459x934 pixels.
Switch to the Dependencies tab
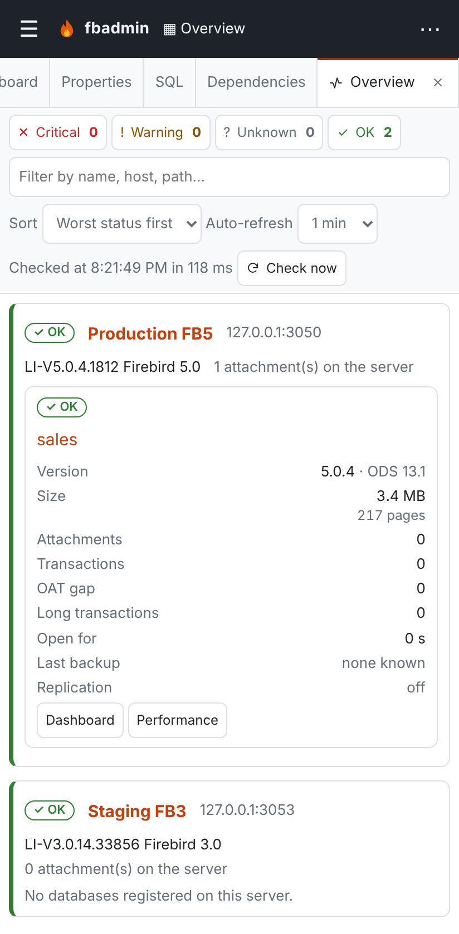pyautogui.click(x=256, y=82)
